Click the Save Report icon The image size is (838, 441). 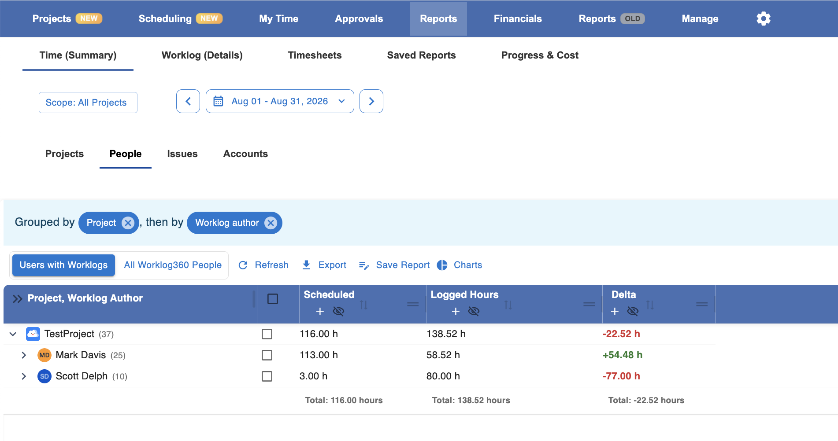(363, 265)
